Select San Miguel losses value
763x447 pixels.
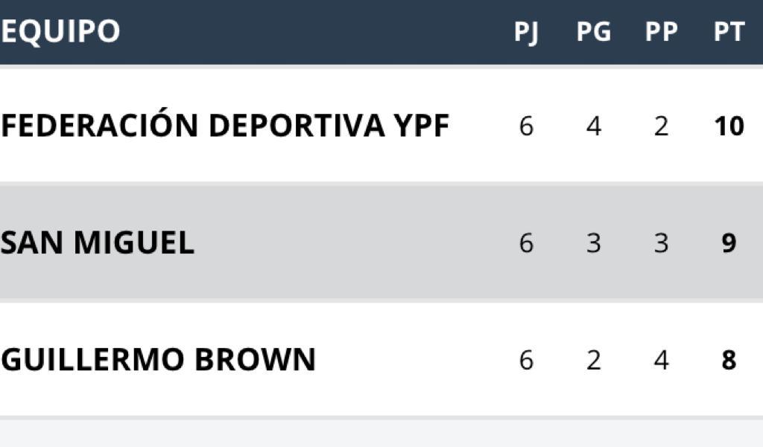pos(661,243)
